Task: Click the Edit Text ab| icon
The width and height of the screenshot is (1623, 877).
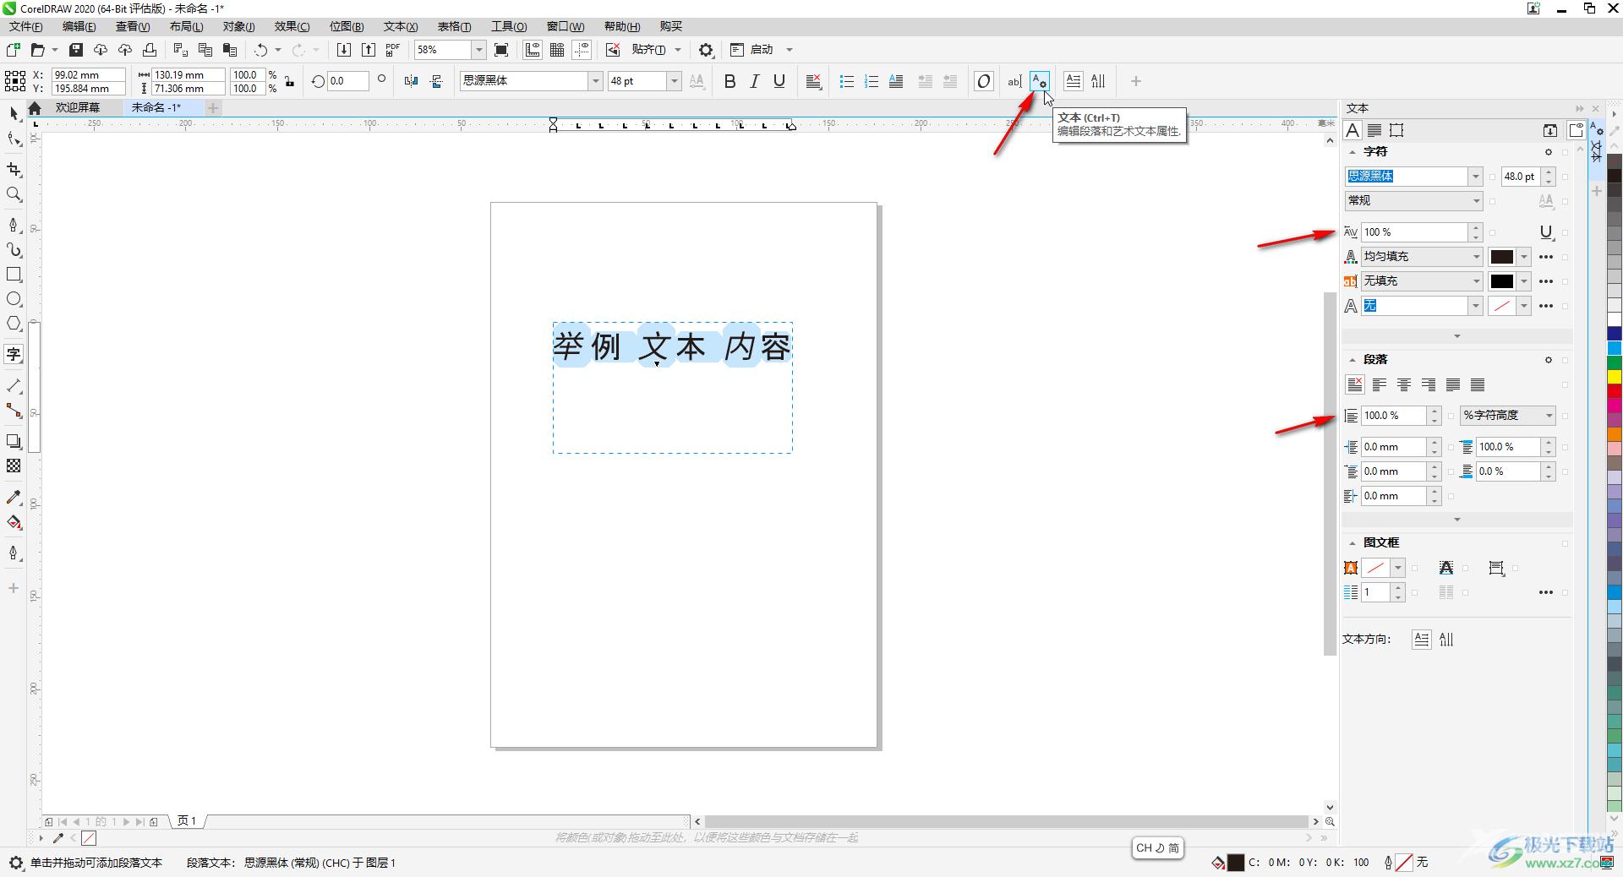Action: [x=1014, y=81]
